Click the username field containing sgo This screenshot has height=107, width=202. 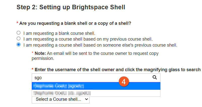pos(96,78)
